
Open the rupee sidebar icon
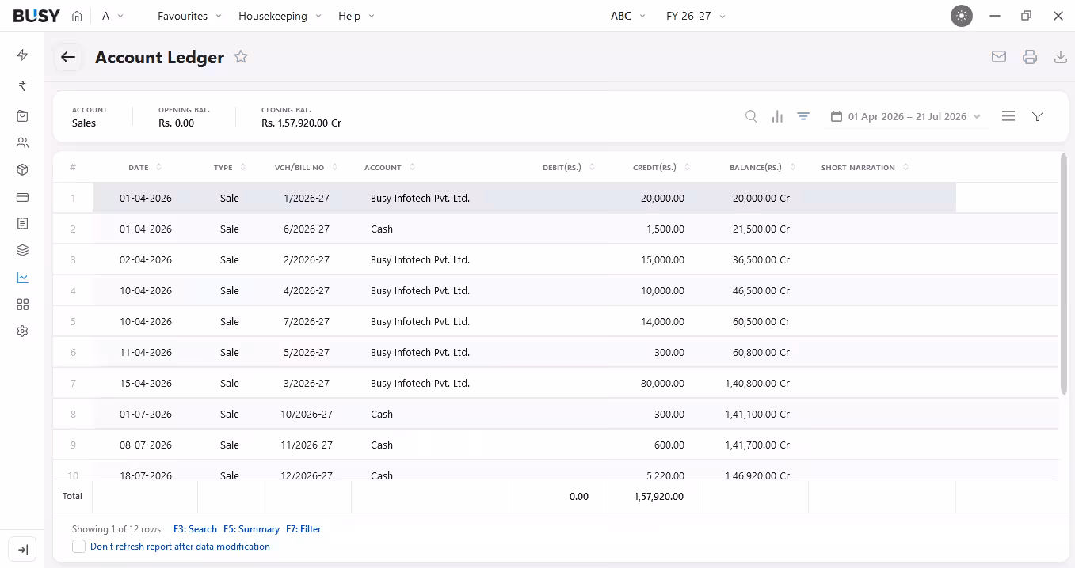click(22, 85)
